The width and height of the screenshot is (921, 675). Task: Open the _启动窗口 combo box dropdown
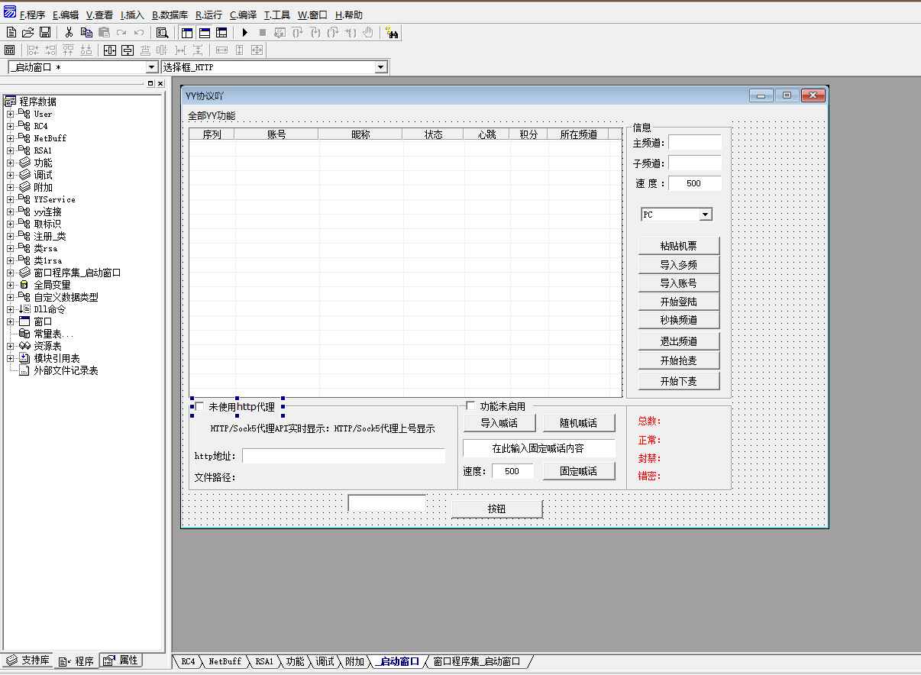[151, 67]
